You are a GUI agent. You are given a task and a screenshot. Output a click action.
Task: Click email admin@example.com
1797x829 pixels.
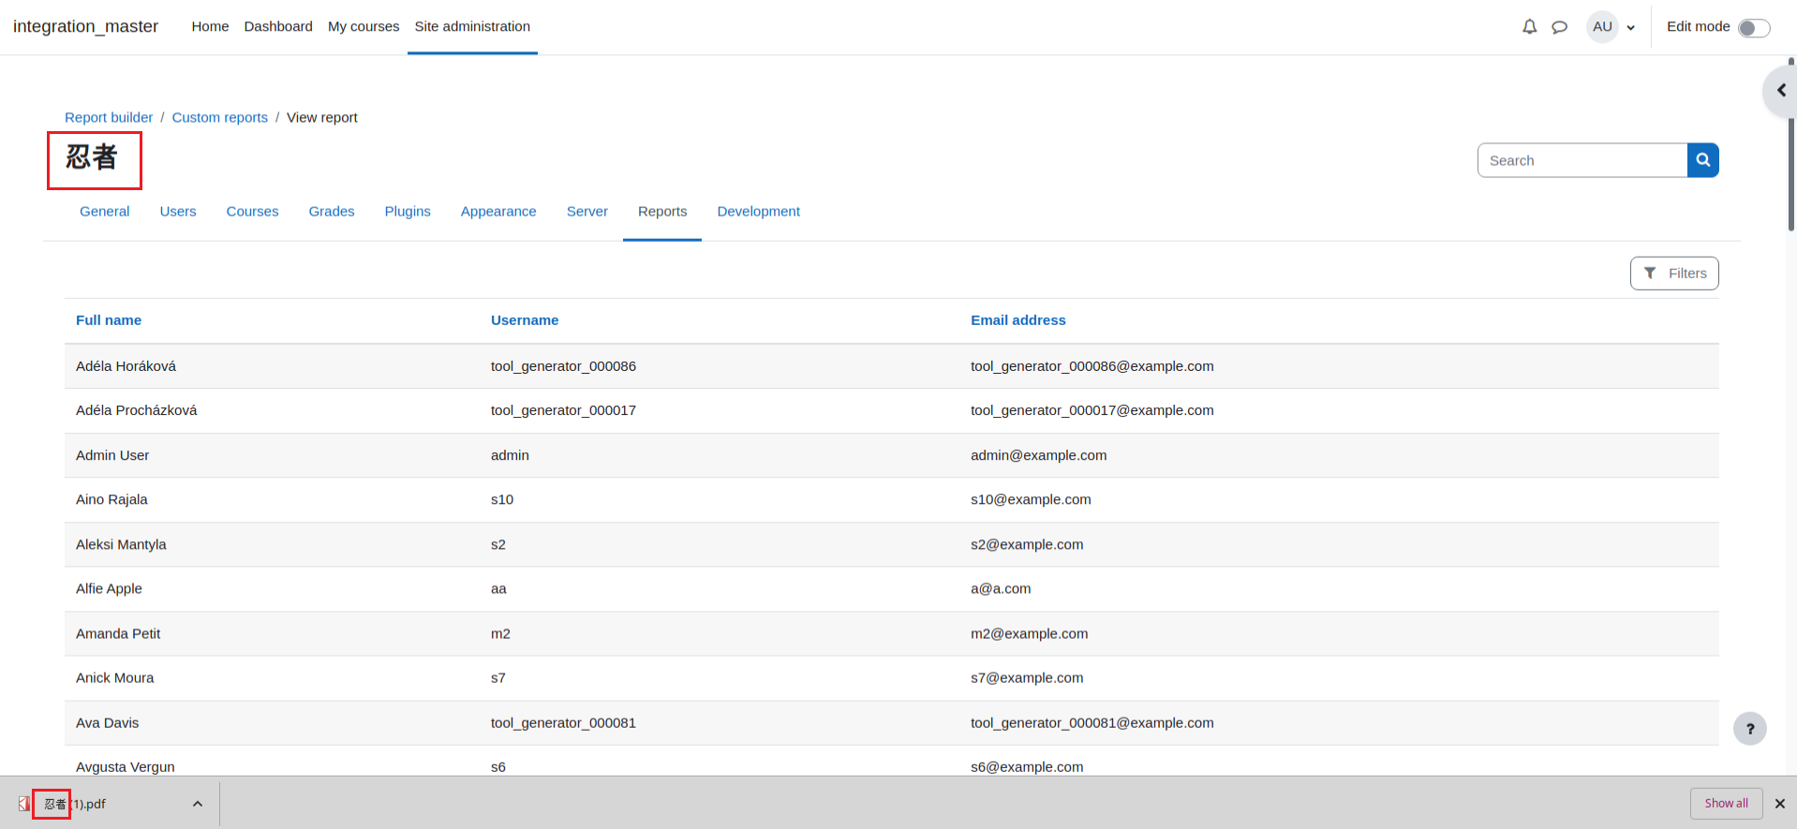[1038, 455]
